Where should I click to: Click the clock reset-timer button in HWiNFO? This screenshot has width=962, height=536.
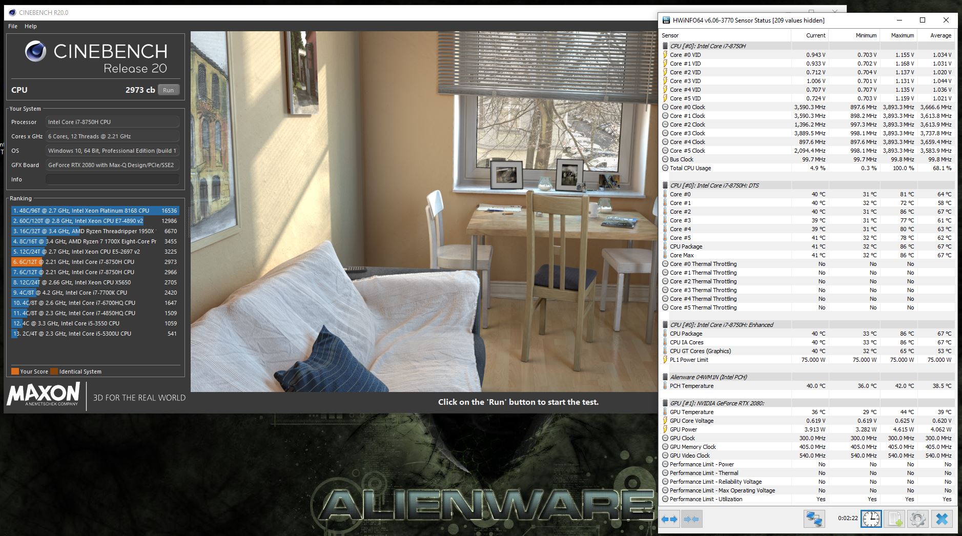[871, 519]
